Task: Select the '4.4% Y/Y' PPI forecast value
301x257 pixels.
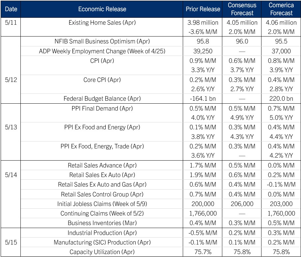Action: pyautogui.click(x=281, y=137)
